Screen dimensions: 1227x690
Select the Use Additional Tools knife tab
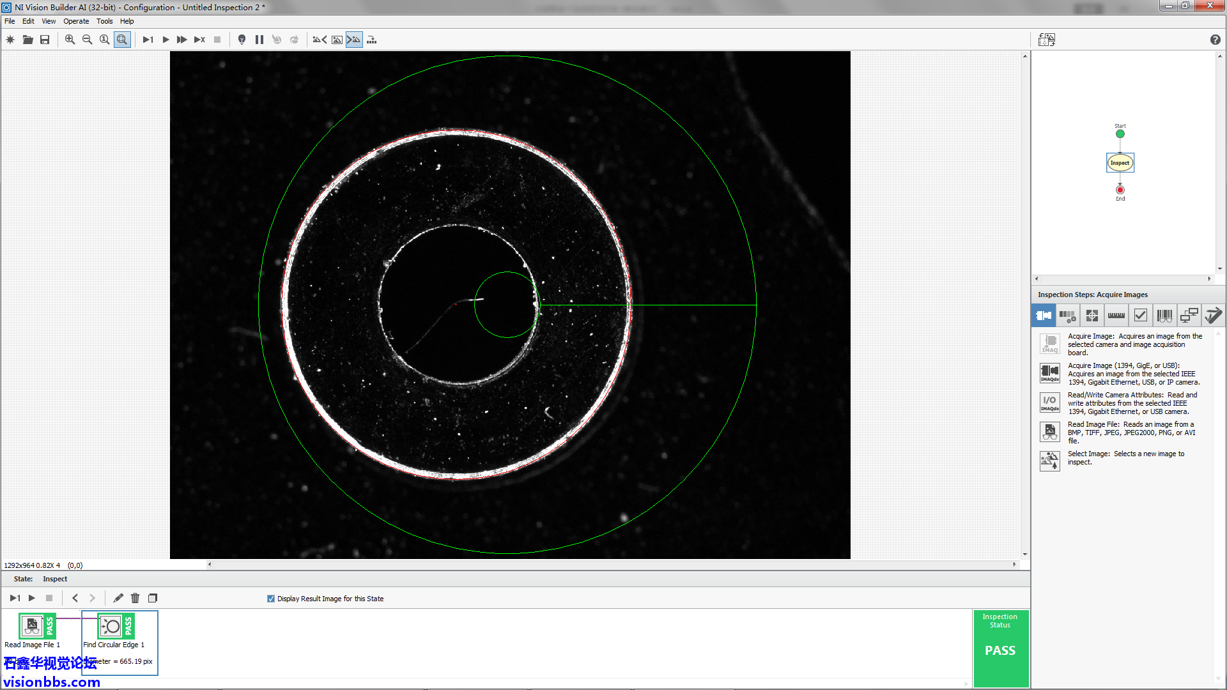pos(1213,315)
